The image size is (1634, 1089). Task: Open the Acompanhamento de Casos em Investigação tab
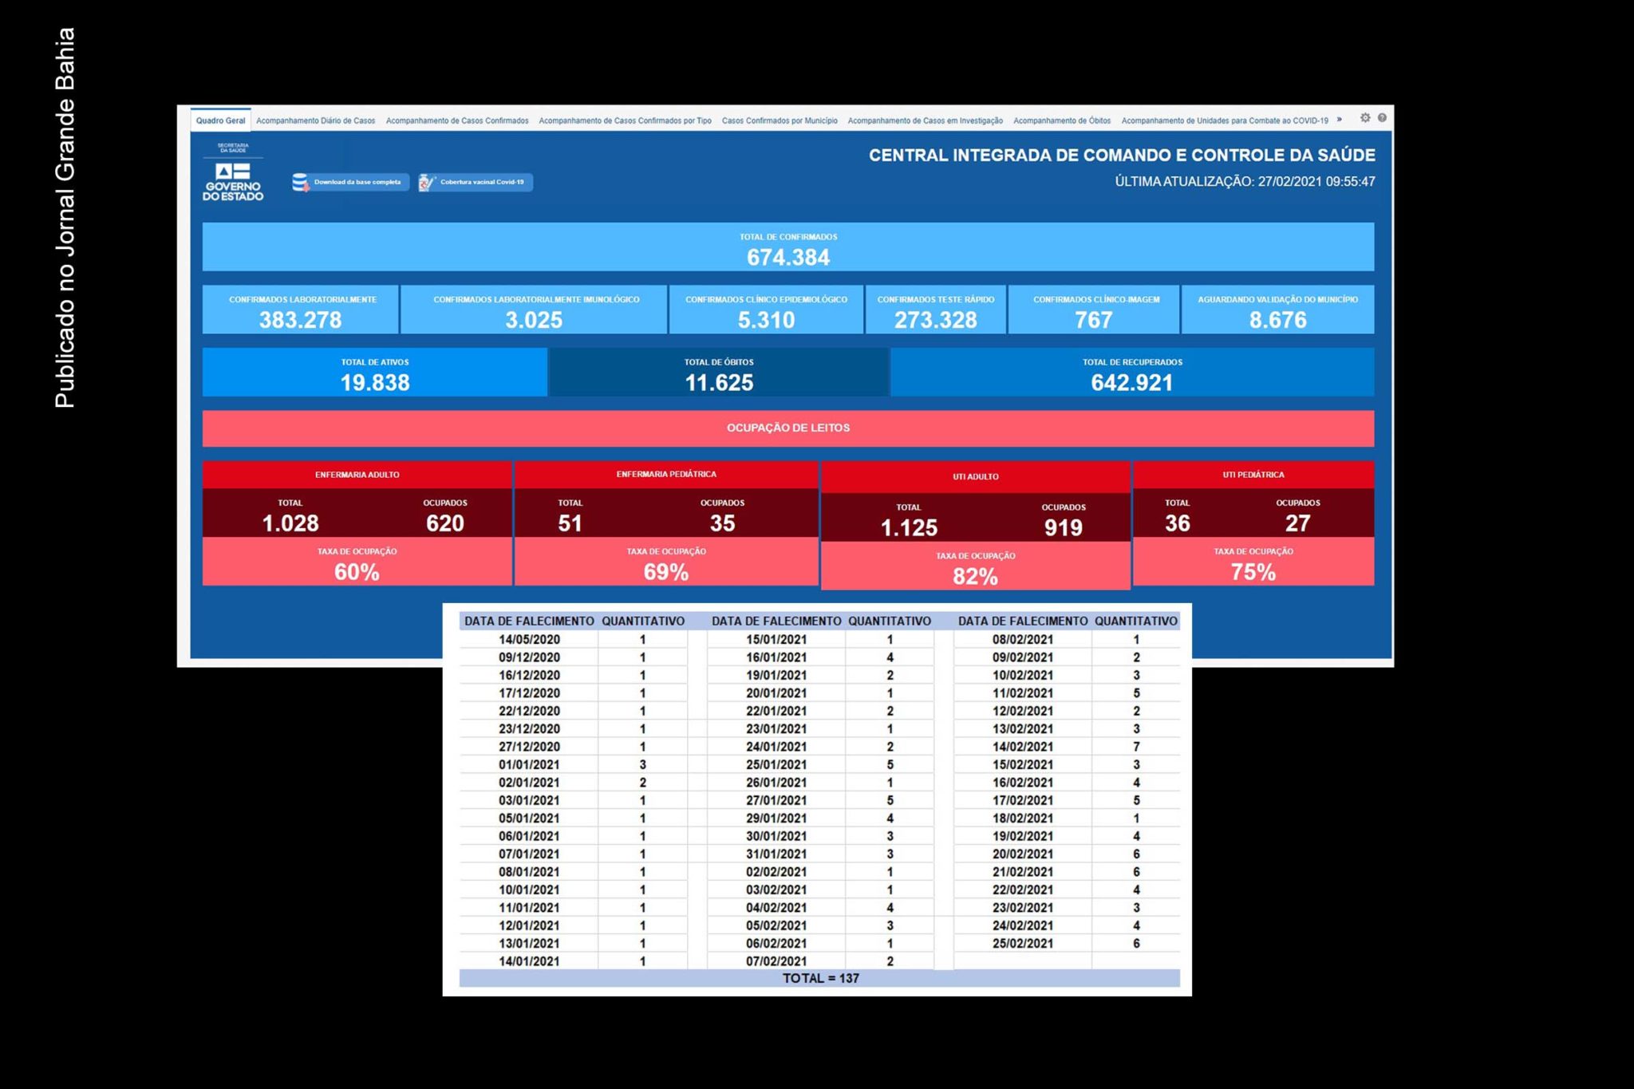click(x=926, y=120)
